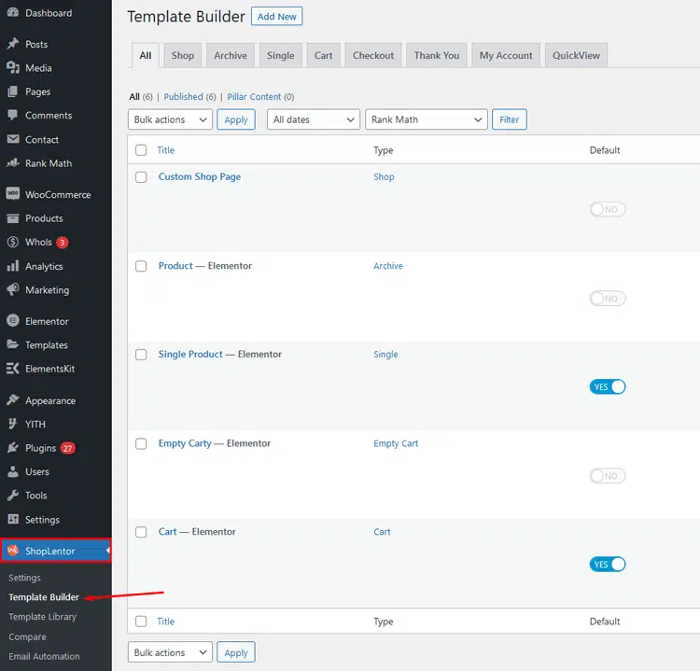Click the WhoIs notification badge 3
700x671 pixels.
(62, 243)
